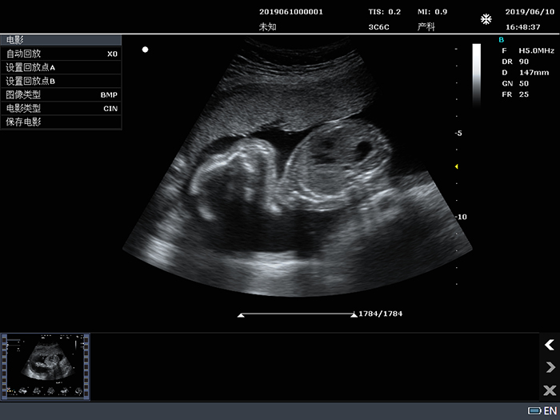This screenshot has height=420, width=560.
Task: Click the yellow focus position arrow
Action: coord(457,166)
